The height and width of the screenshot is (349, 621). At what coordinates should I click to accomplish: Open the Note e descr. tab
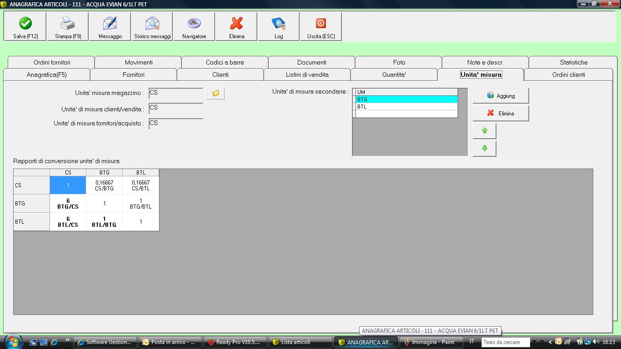point(485,62)
